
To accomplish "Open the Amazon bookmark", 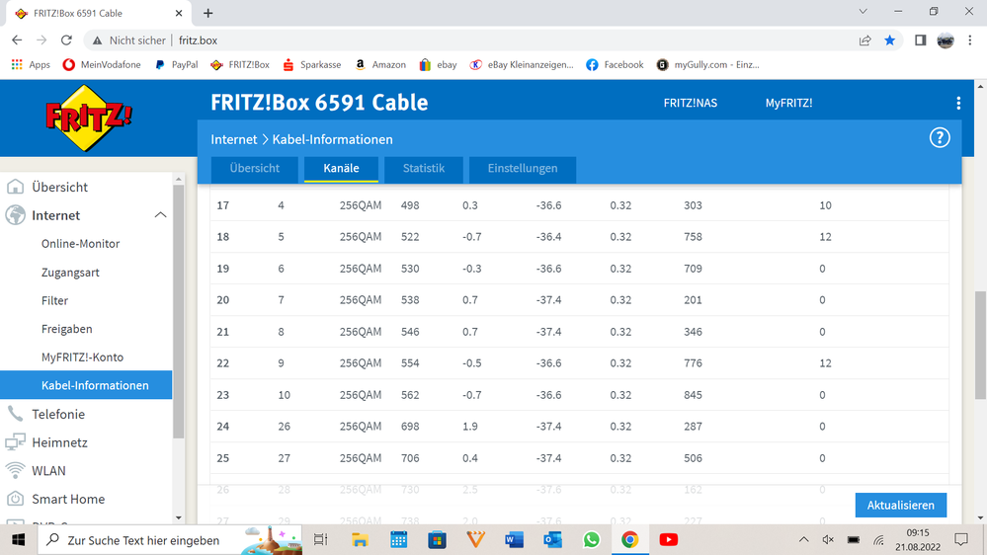I will point(380,65).
